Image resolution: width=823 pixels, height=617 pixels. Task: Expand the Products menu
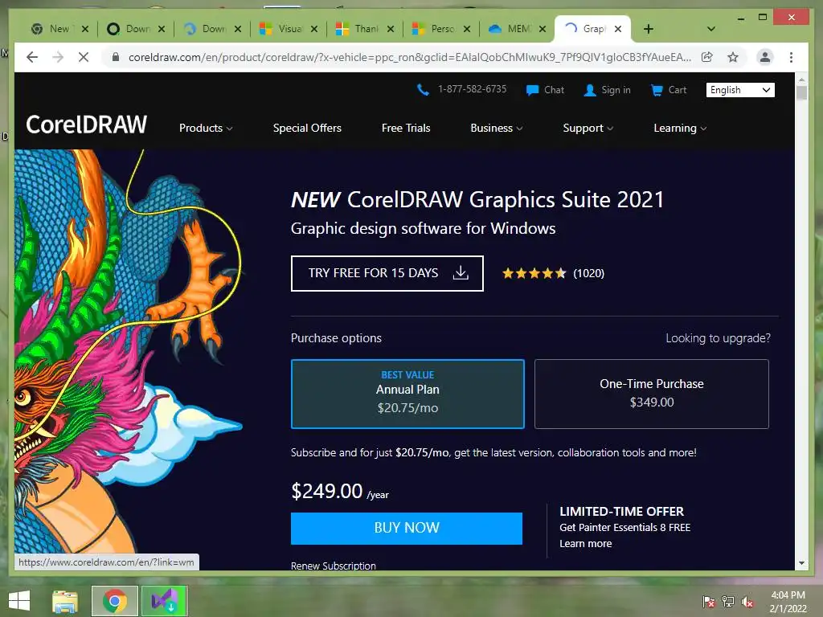[x=206, y=128]
